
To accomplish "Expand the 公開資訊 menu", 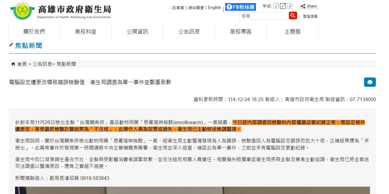I will click(x=137, y=32).
